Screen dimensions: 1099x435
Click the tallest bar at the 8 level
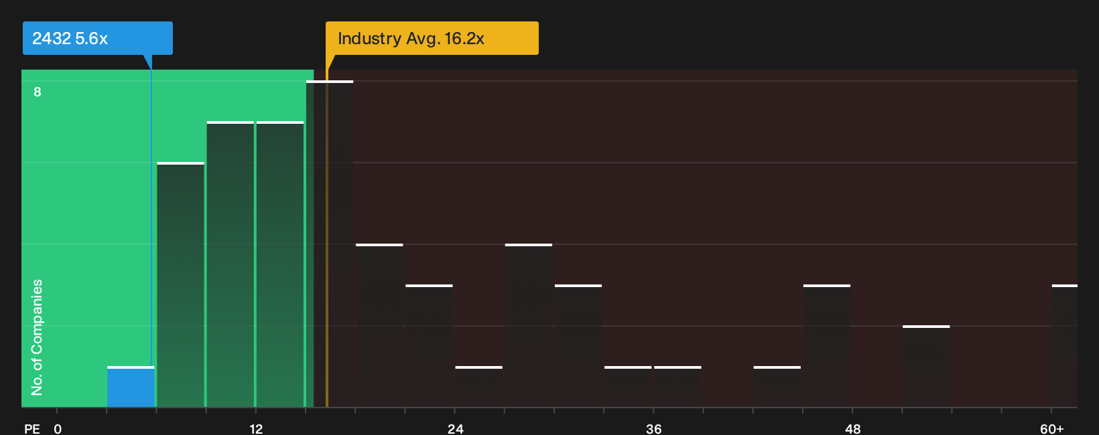330,244
